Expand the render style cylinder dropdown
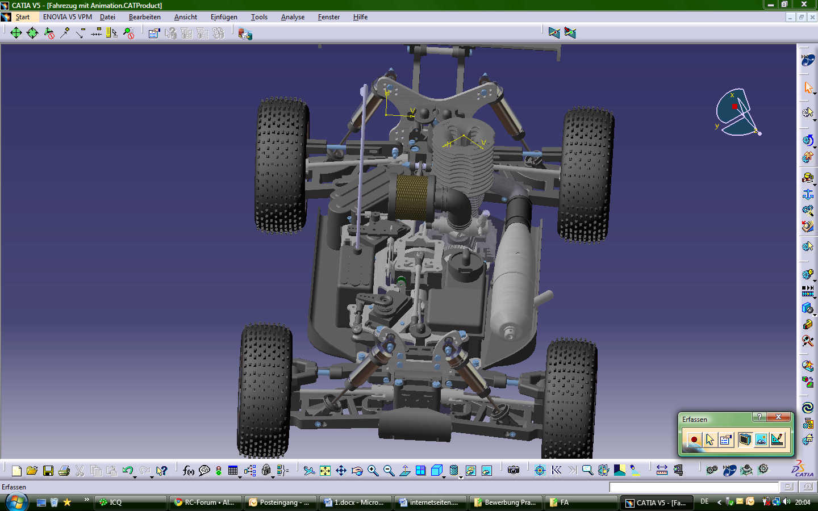Viewport: 818px width, 511px height. point(461,477)
